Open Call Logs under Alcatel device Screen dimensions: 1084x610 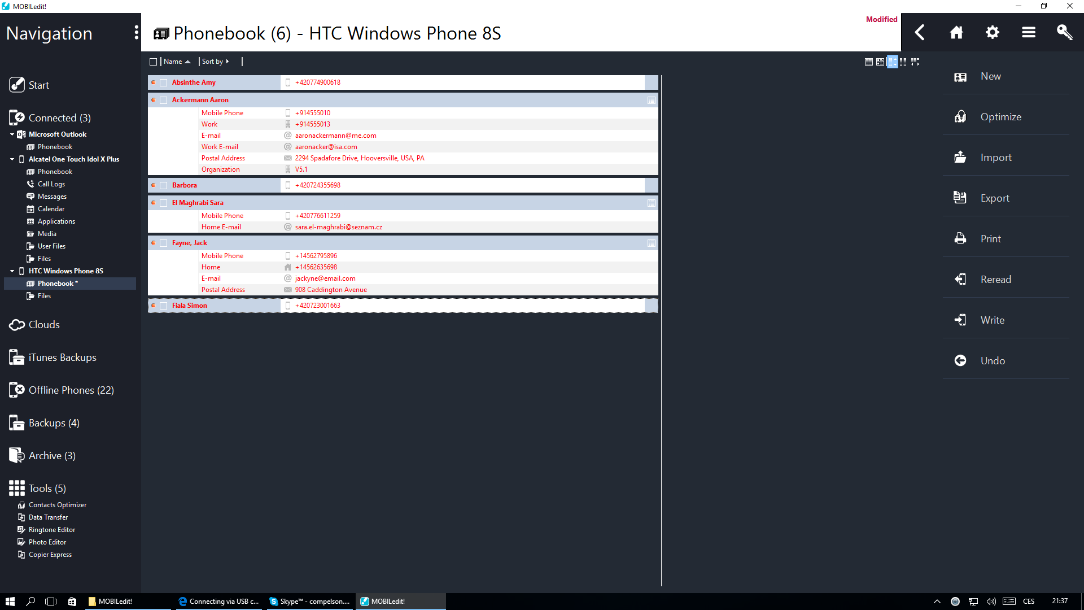point(51,184)
